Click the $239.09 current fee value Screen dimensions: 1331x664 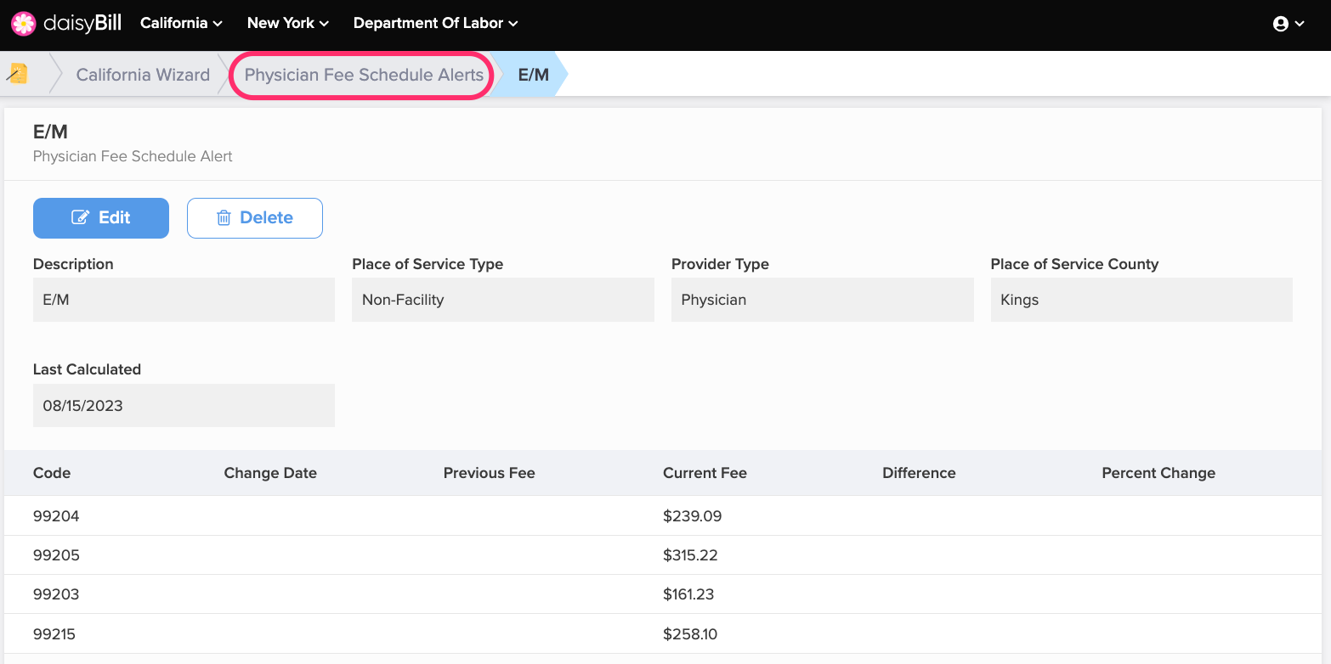[692, 516]
